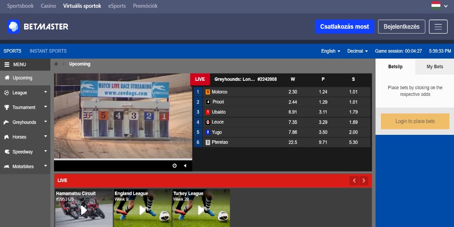Switch to the My Bets tab

point(434,67)
